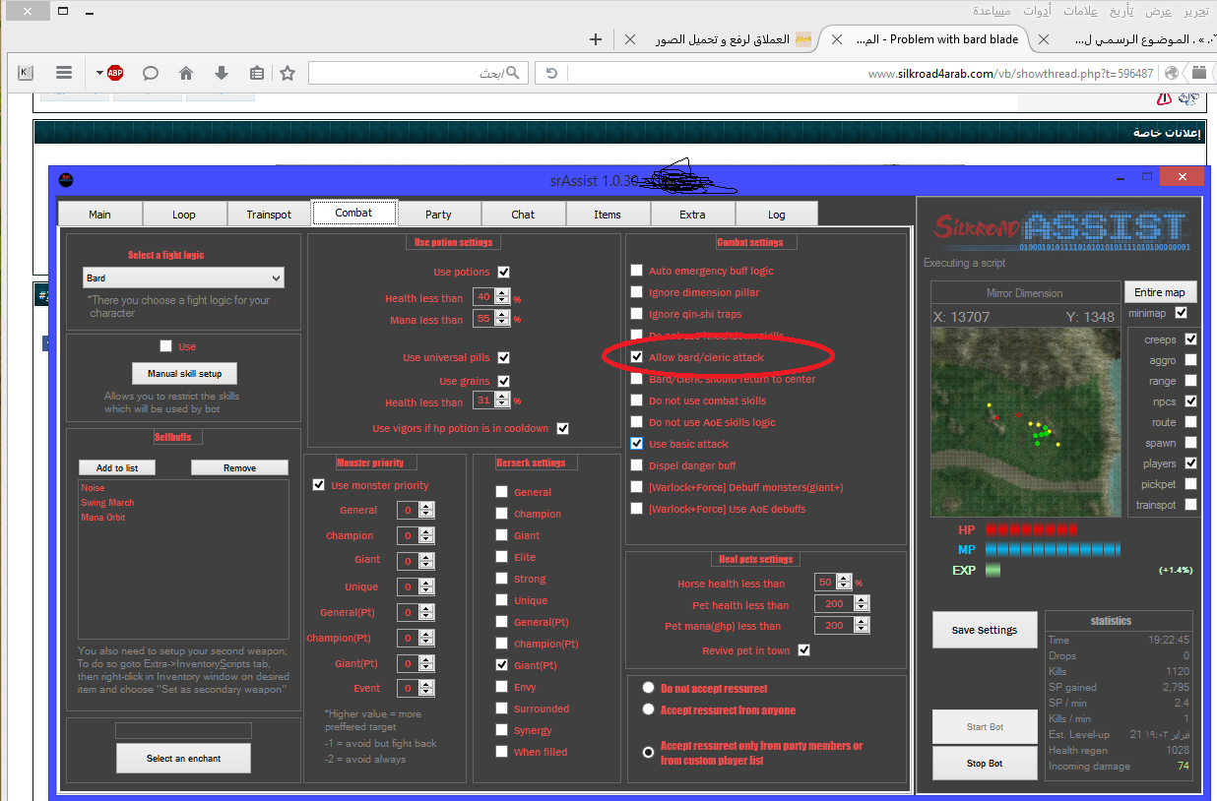Adjust Unique monster priority spinner
Screen dimensions: 1217x801
point(425,586)
